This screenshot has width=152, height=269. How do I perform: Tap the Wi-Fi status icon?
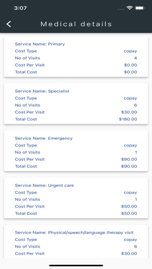[130, 8]
